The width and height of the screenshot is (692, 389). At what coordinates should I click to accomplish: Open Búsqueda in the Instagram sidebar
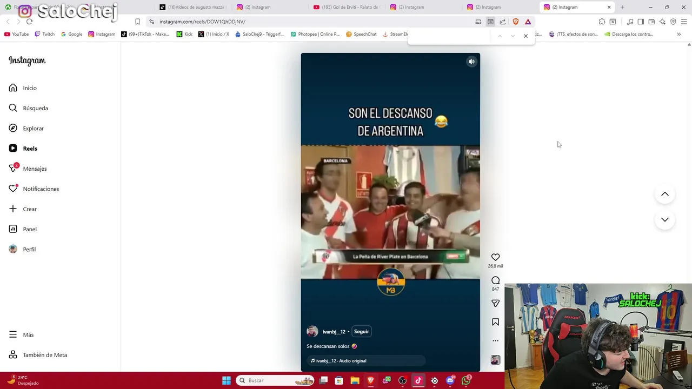[x=28, y=108]
